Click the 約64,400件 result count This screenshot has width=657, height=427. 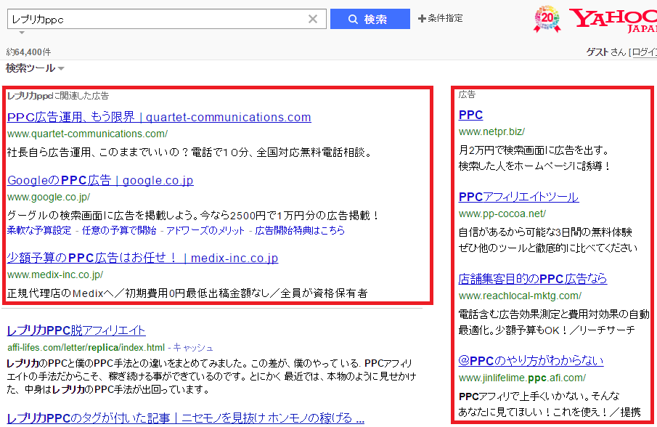[x=28, y=52]
